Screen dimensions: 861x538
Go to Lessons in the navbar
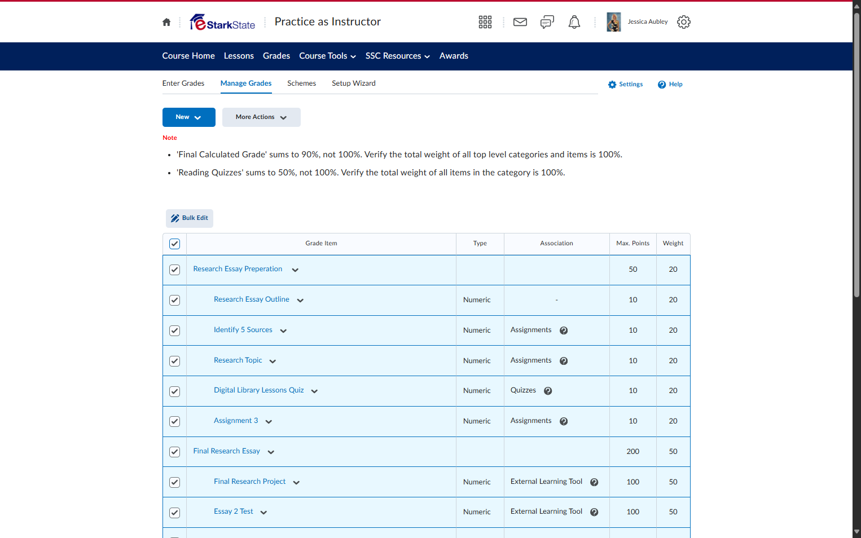pyautogui.click(x=239, y=56)
